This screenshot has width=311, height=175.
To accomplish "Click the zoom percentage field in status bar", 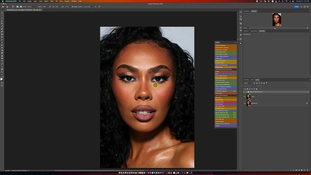I will [x=7, y=171].
